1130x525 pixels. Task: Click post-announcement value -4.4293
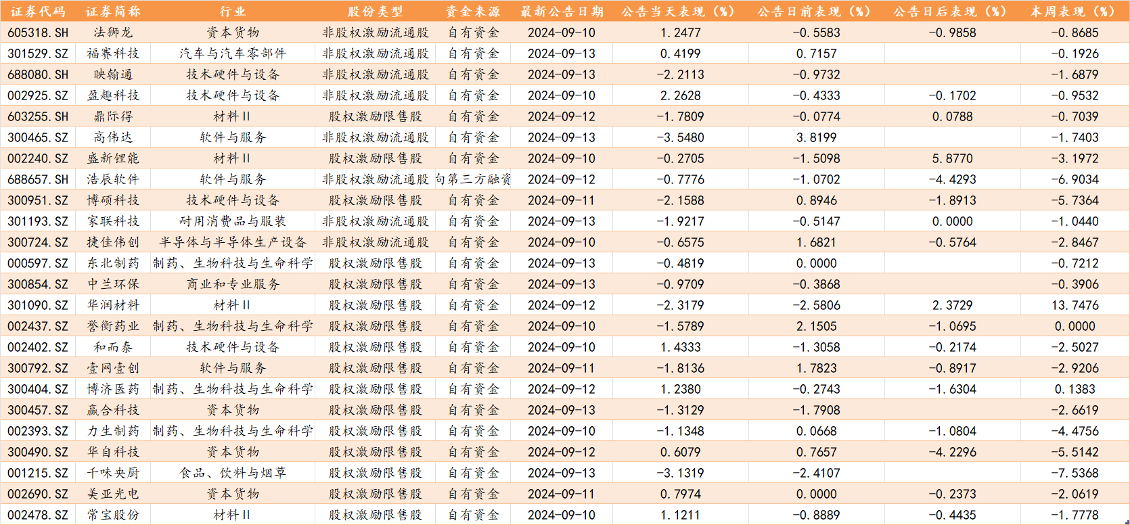[953, 179]
